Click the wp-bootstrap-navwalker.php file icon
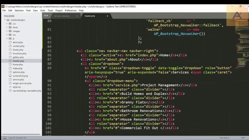 (10, 91)
